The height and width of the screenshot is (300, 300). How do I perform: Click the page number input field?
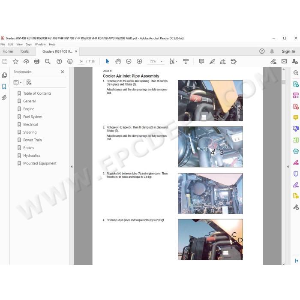click(81, 61)
